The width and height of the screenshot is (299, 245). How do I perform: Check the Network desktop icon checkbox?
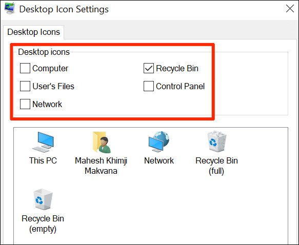tap(25, 104)
